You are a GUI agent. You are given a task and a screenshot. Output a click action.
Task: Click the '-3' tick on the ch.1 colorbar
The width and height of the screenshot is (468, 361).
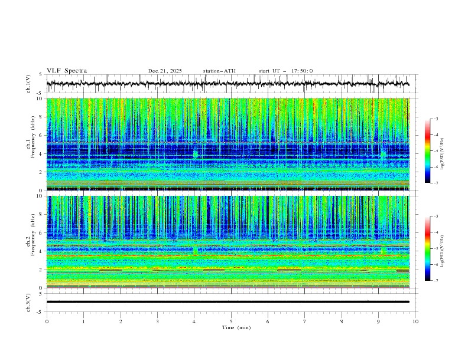coord(435,119)
